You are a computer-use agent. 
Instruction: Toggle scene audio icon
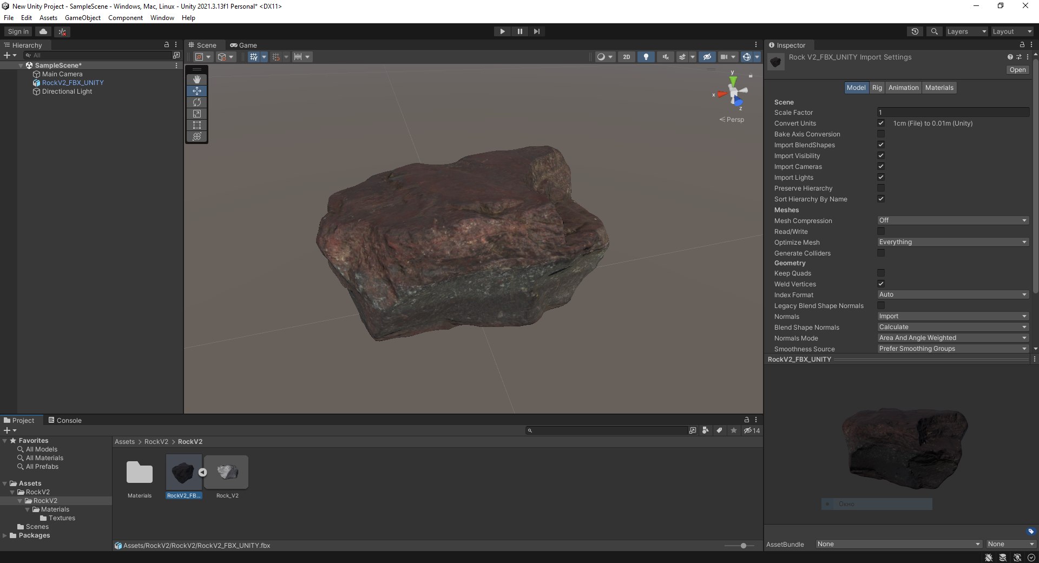tap(665, 57)
